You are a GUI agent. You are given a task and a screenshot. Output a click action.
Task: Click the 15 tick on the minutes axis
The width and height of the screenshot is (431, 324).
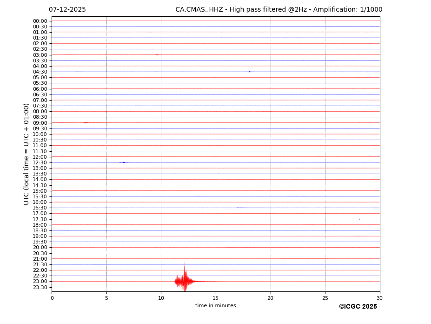216,297
